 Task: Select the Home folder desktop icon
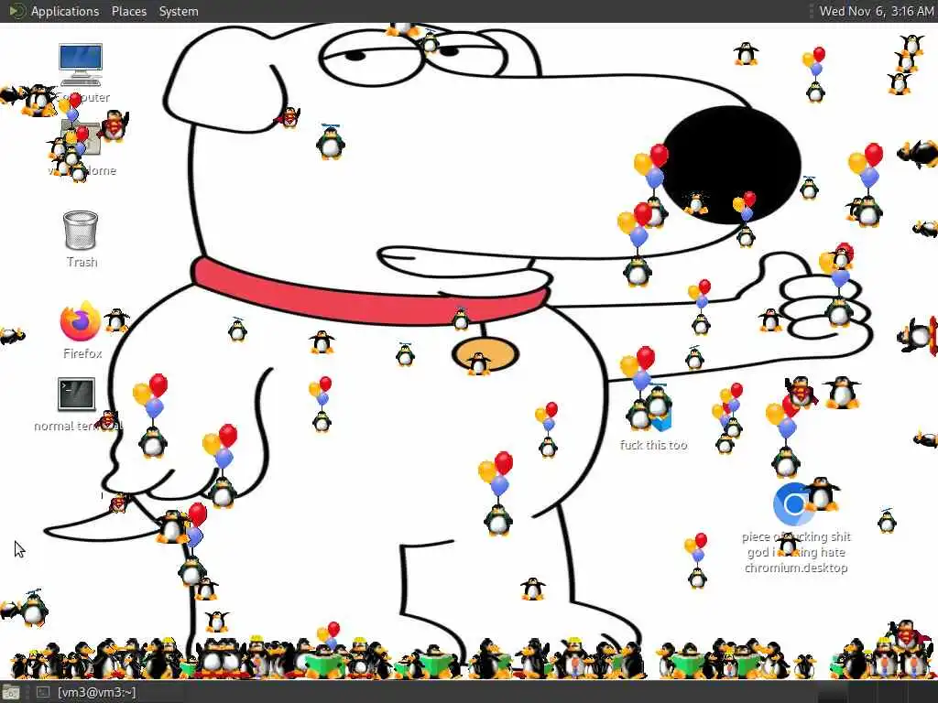point(81,139)
